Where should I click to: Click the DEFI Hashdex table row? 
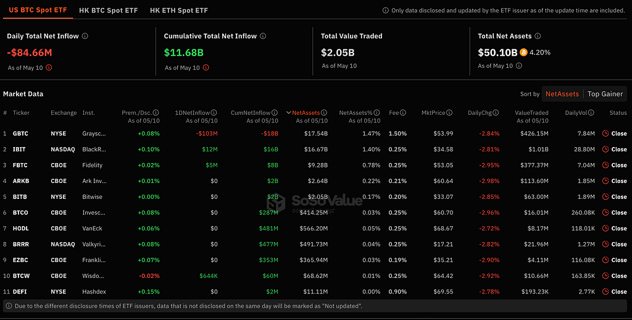point(316,292)
